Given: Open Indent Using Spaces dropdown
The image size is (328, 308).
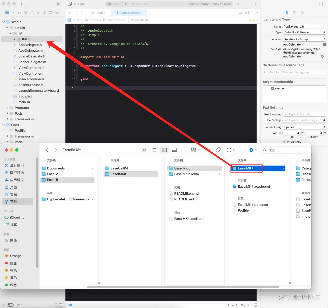Looking at the screenshot, I should click(304, 127).
